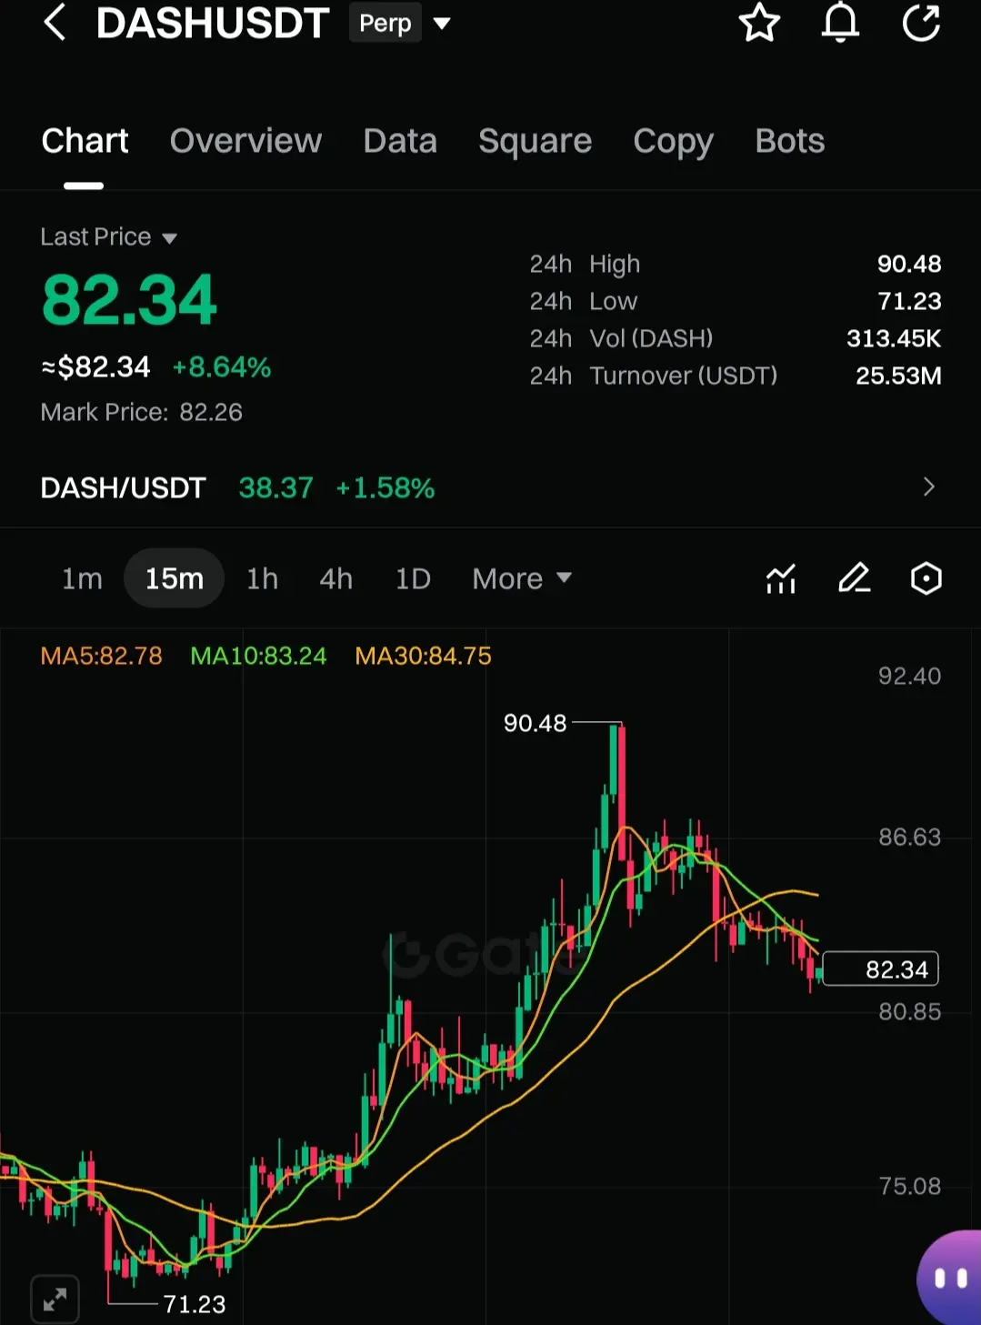Tap the MA5:82.78 indicator label
The image size is (981, 1325).
click(101, 656)
